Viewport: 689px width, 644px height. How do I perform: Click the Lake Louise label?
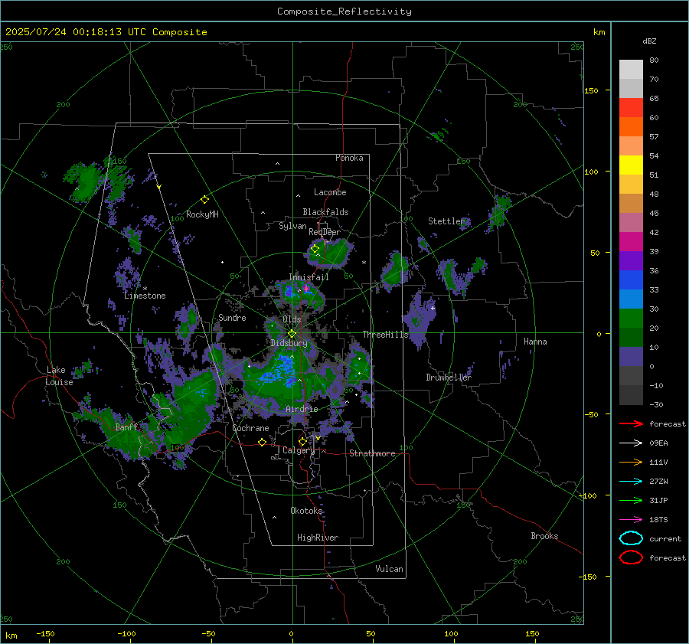point(59,376)
